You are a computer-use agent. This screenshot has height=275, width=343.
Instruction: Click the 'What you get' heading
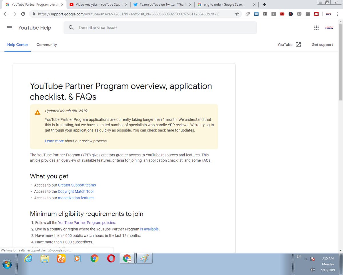point(49,176)
